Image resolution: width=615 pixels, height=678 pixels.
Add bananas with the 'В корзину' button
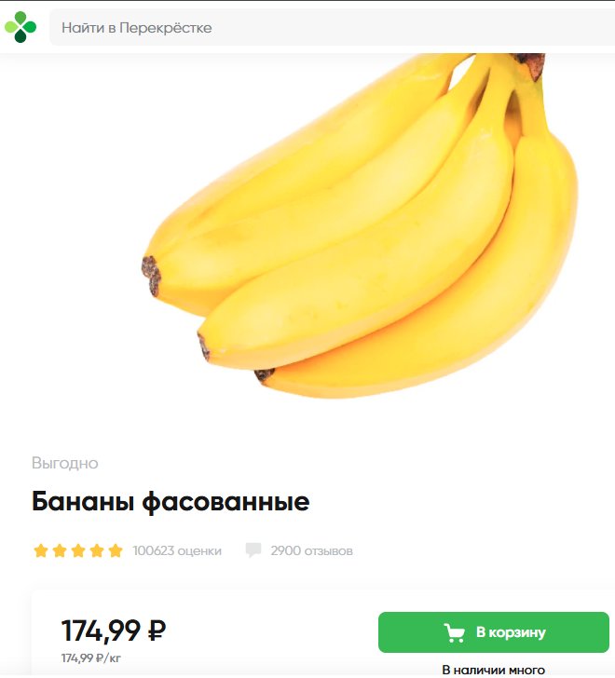(x=494, y=632)
